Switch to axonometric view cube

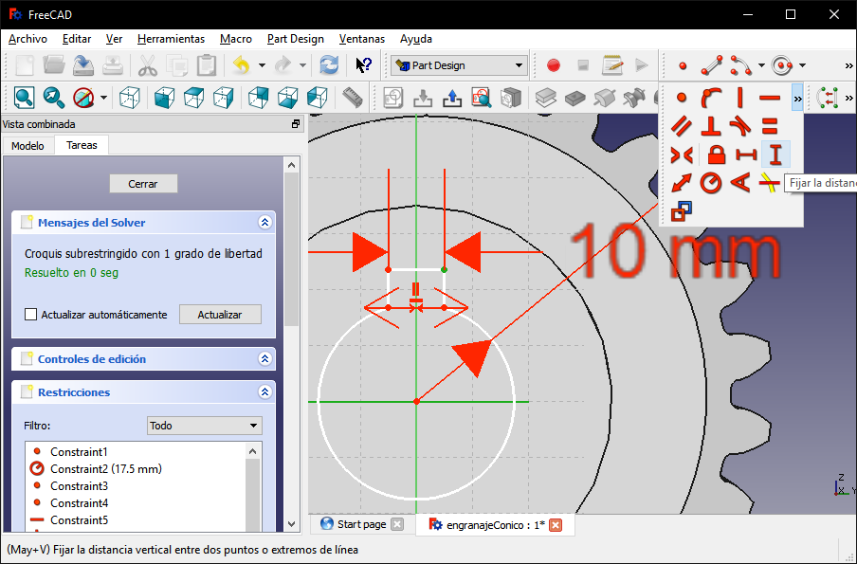[x=130, y=98]
